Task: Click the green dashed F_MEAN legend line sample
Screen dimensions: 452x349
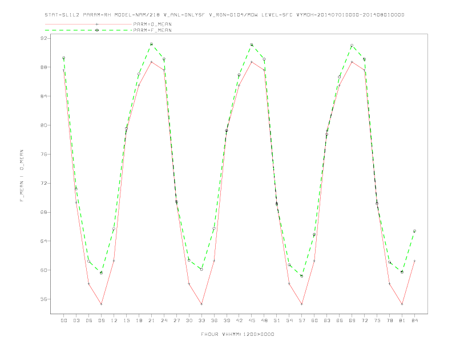Action: pos(88,30)
